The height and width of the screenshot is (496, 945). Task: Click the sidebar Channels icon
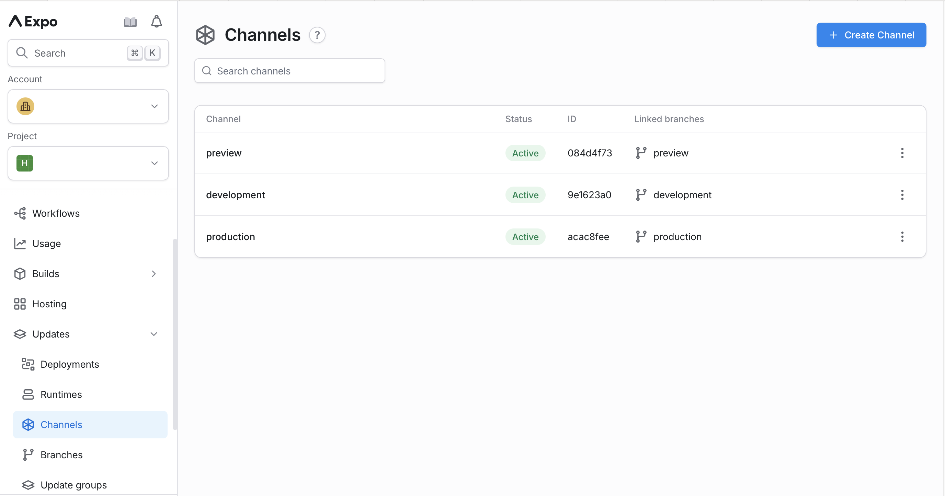(28, 425)
